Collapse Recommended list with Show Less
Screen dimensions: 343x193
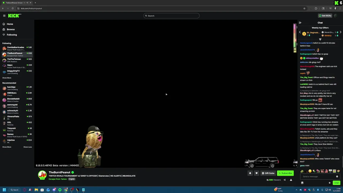[28, 147]
